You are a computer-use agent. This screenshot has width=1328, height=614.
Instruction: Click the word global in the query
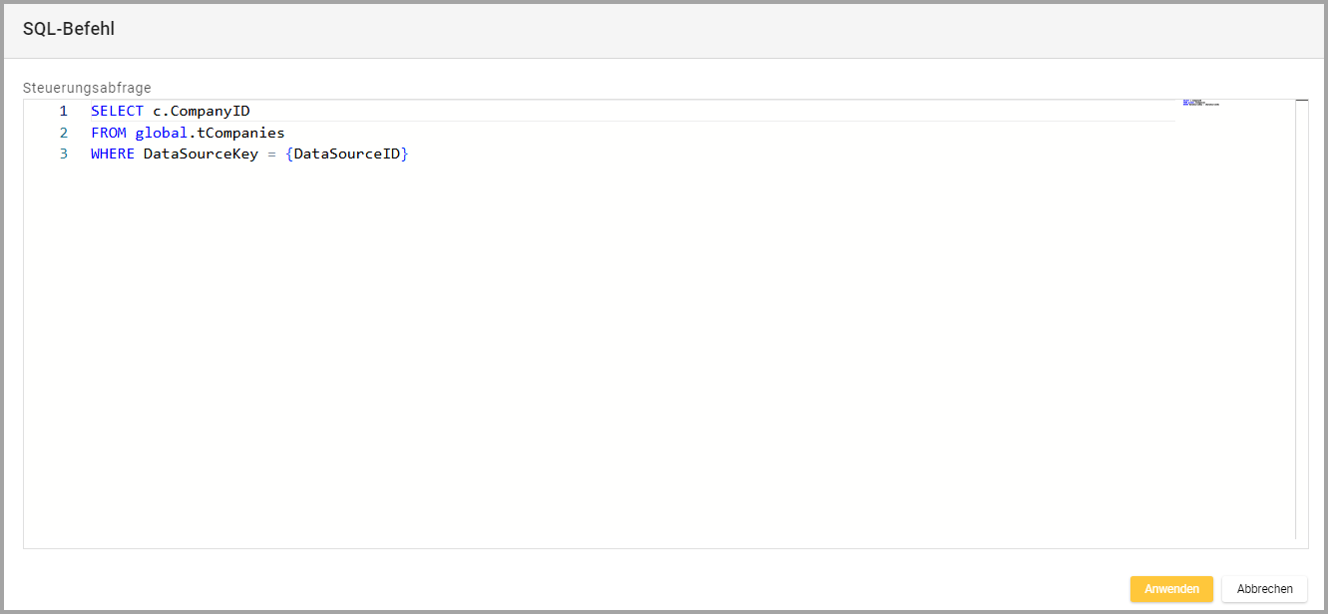click(162, 133)
